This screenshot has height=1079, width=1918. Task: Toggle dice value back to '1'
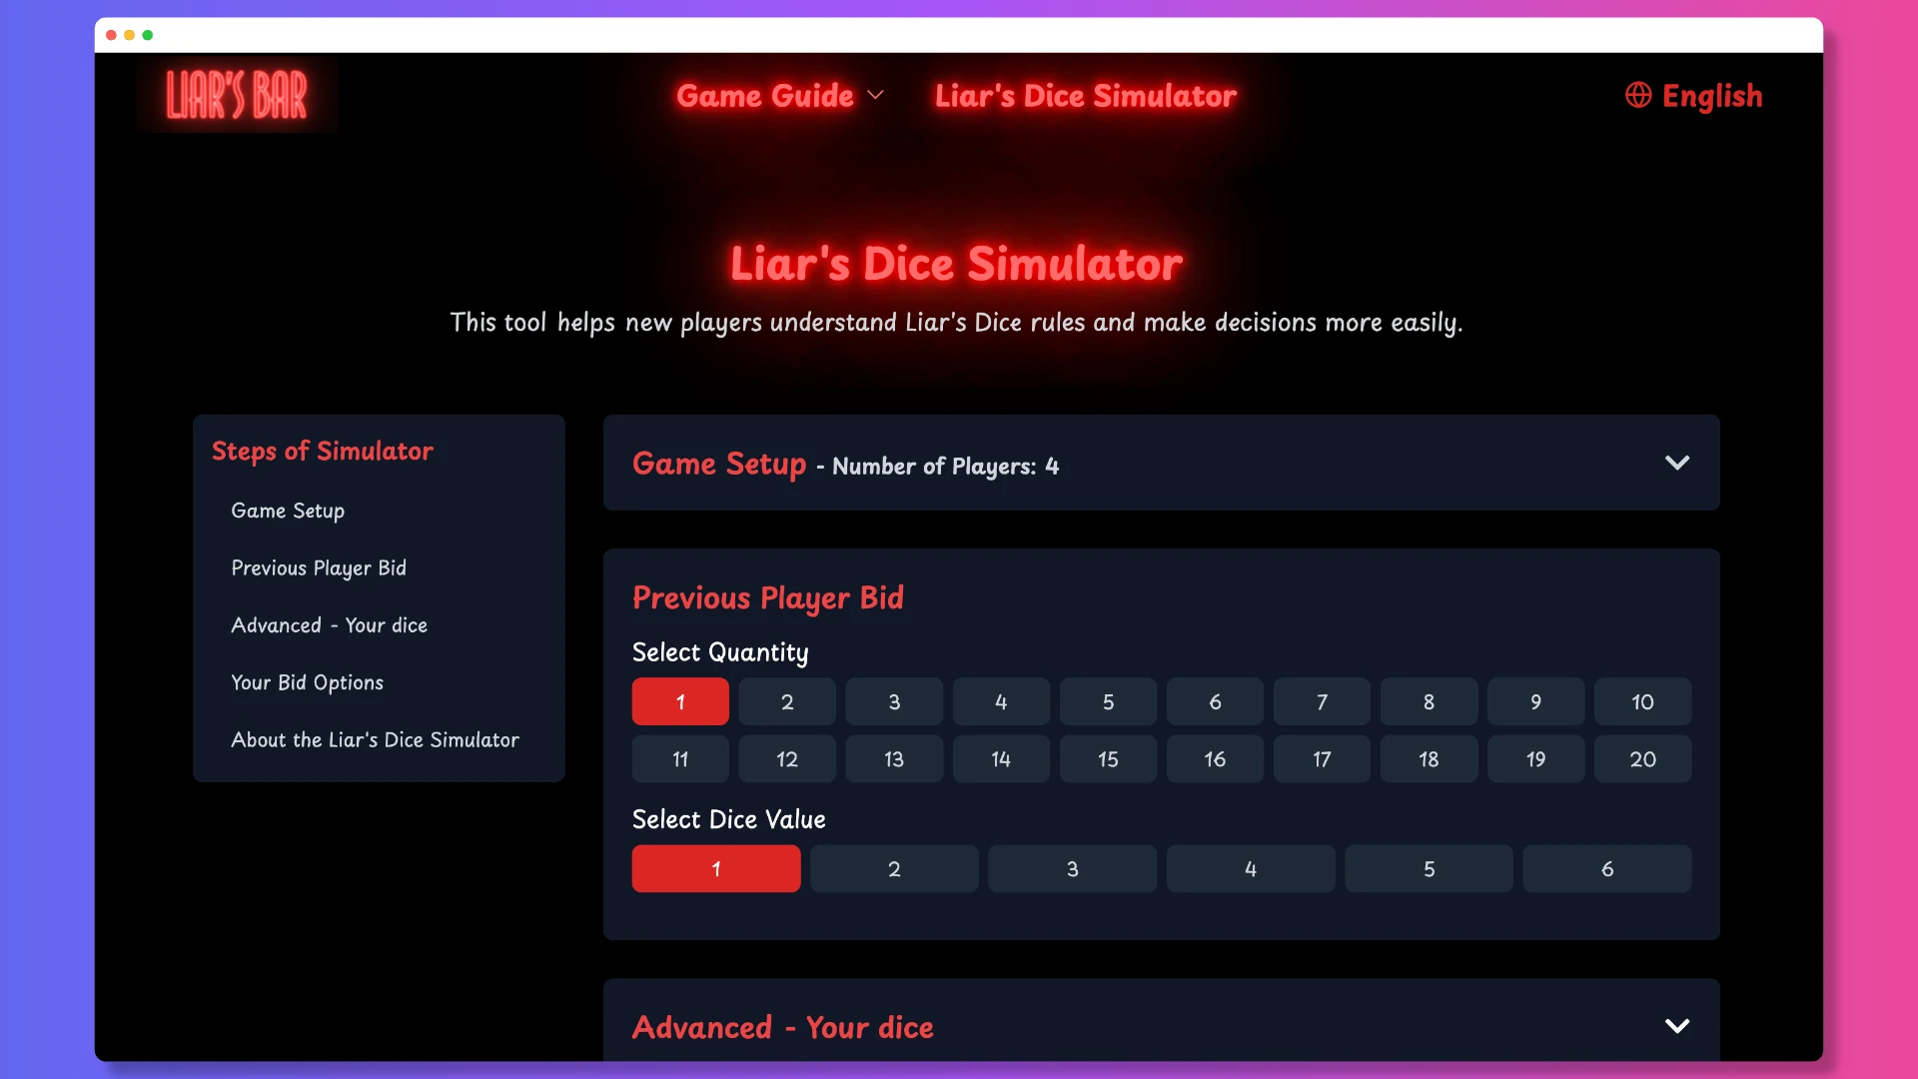pyautogui.click(x=715, y=868)
